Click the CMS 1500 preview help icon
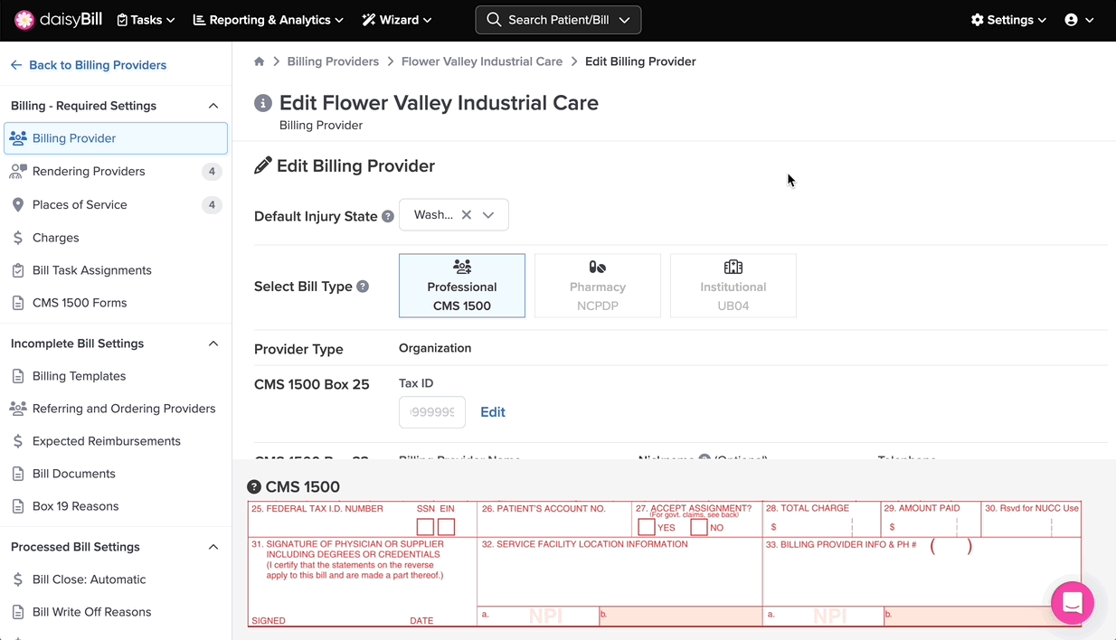1116x640 pixels. (254, 486)
